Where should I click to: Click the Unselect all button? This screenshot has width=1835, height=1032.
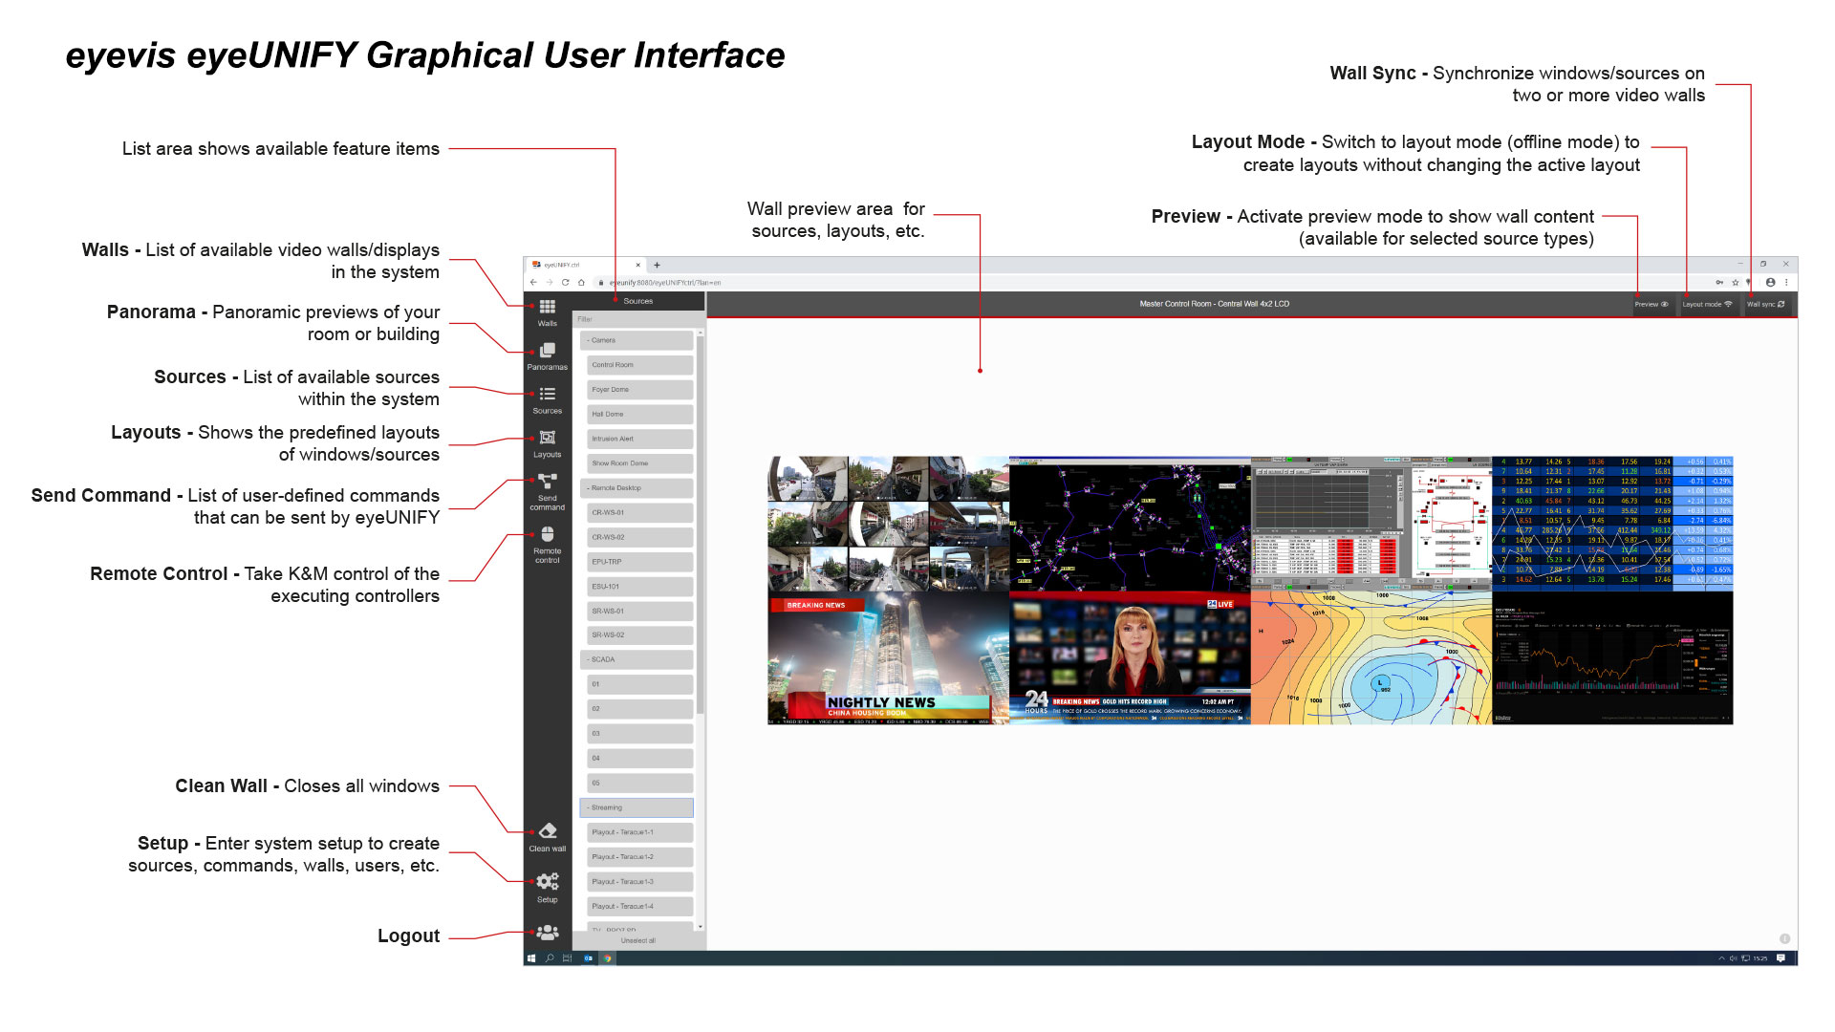pyautogui.click(x=637, y=941)
